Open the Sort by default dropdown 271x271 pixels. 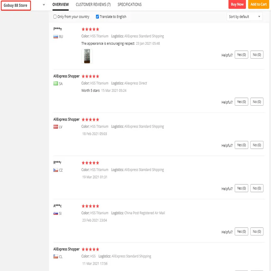coord(244,17)
